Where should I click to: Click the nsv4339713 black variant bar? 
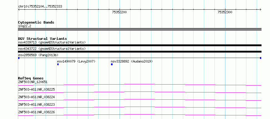tap(140, 45)
